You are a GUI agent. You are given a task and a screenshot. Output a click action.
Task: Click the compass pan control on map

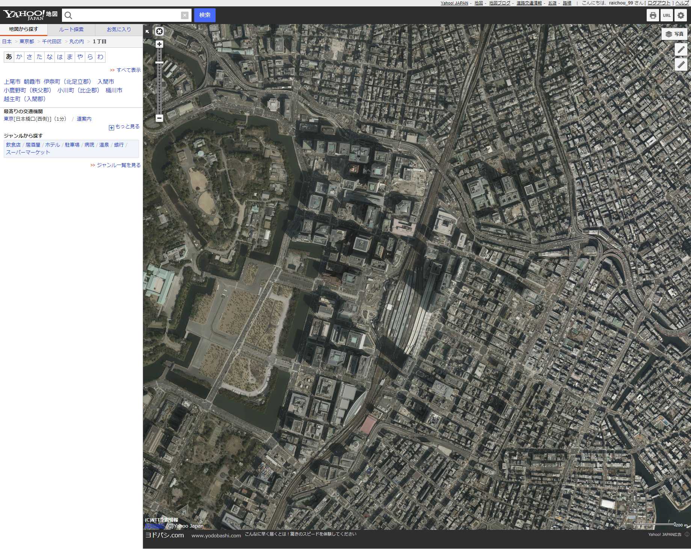coord(160,32)
